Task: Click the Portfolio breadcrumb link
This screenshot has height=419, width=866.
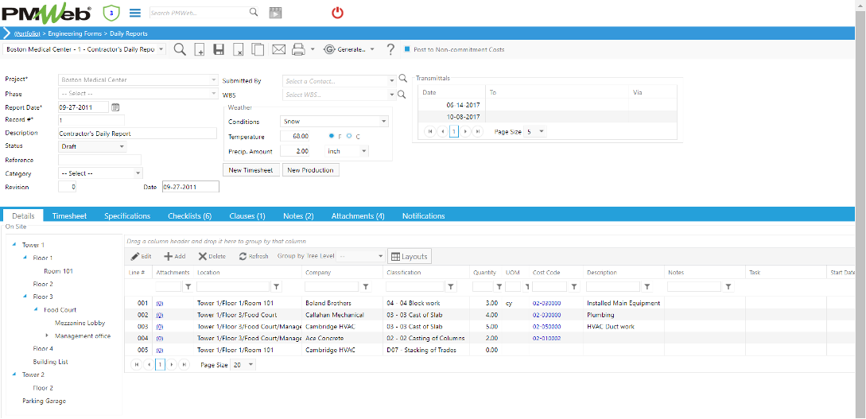Action: (x=26, y=33)
